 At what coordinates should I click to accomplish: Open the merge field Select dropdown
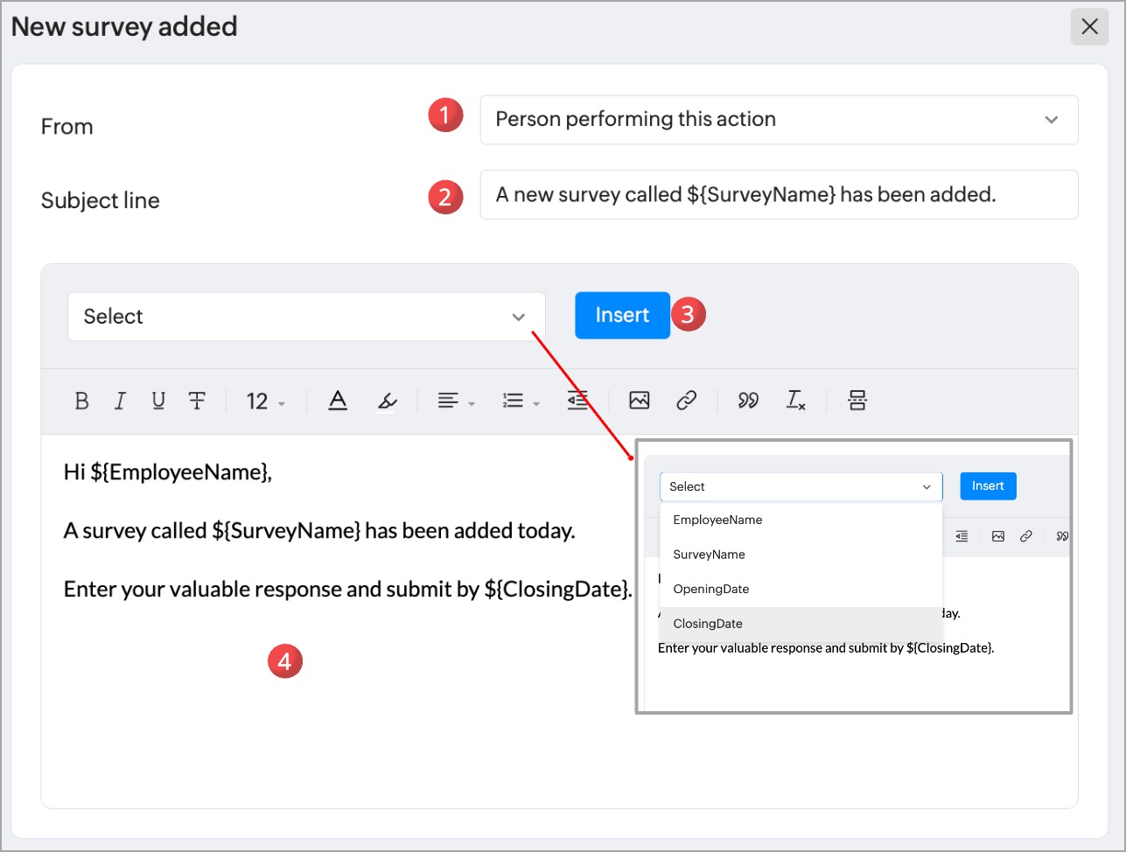pos(306,317)
